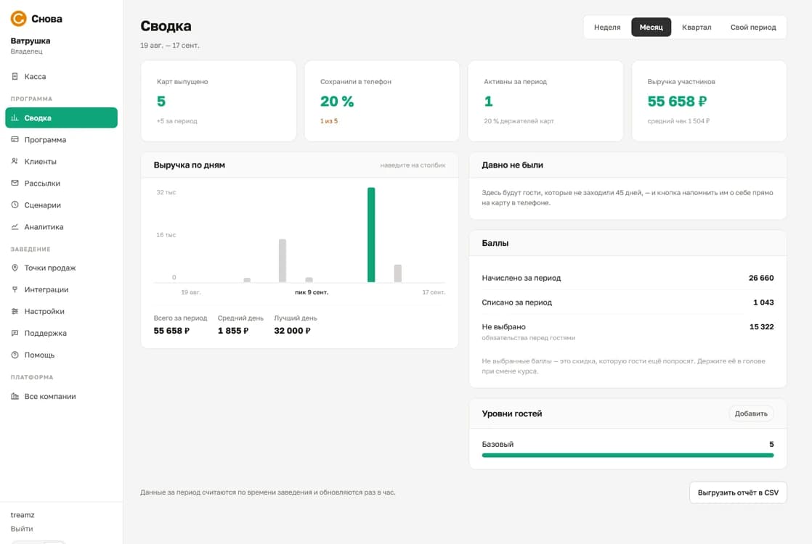Click the 'средний чек 1 504 ₽' text
Viewport: 812px width, 544px height.
[678, 121]
